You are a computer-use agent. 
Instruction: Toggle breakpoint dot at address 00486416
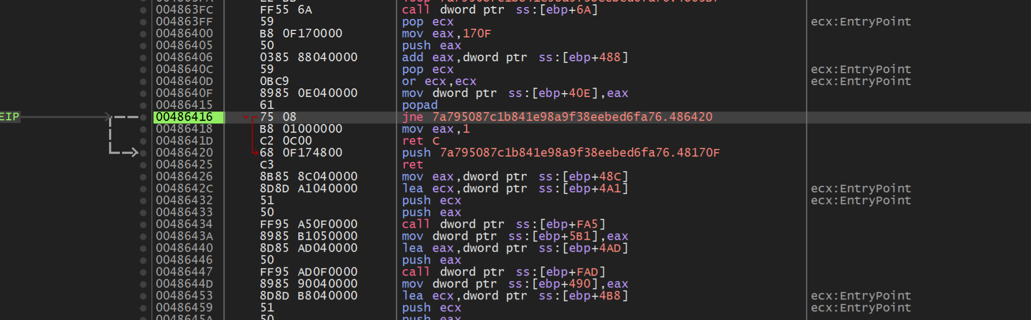click(143, 117)
